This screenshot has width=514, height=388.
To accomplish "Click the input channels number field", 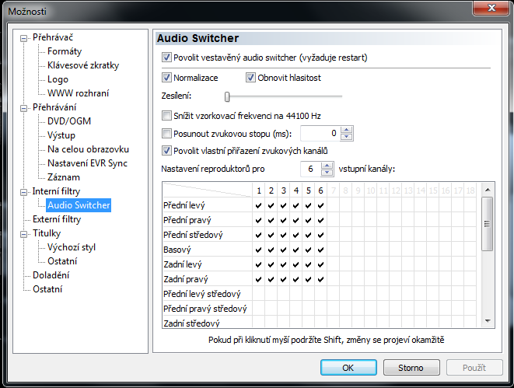I will tap(311, 169).
